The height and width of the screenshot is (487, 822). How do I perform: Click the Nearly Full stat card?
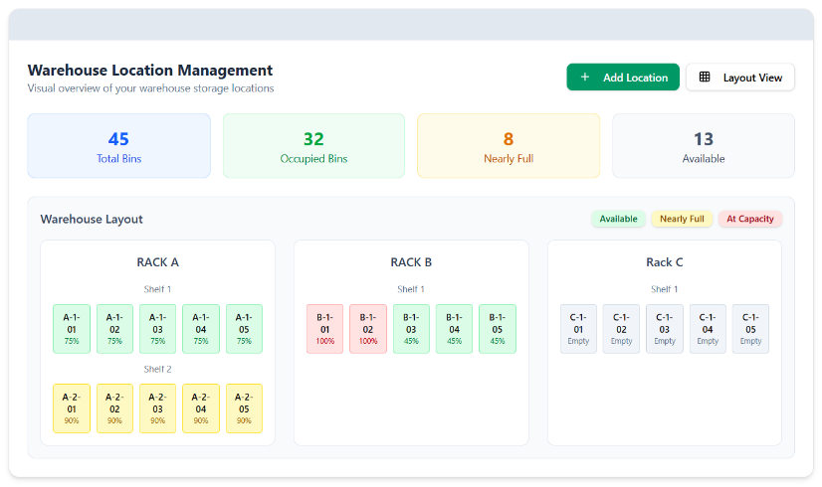pos(508,146)
